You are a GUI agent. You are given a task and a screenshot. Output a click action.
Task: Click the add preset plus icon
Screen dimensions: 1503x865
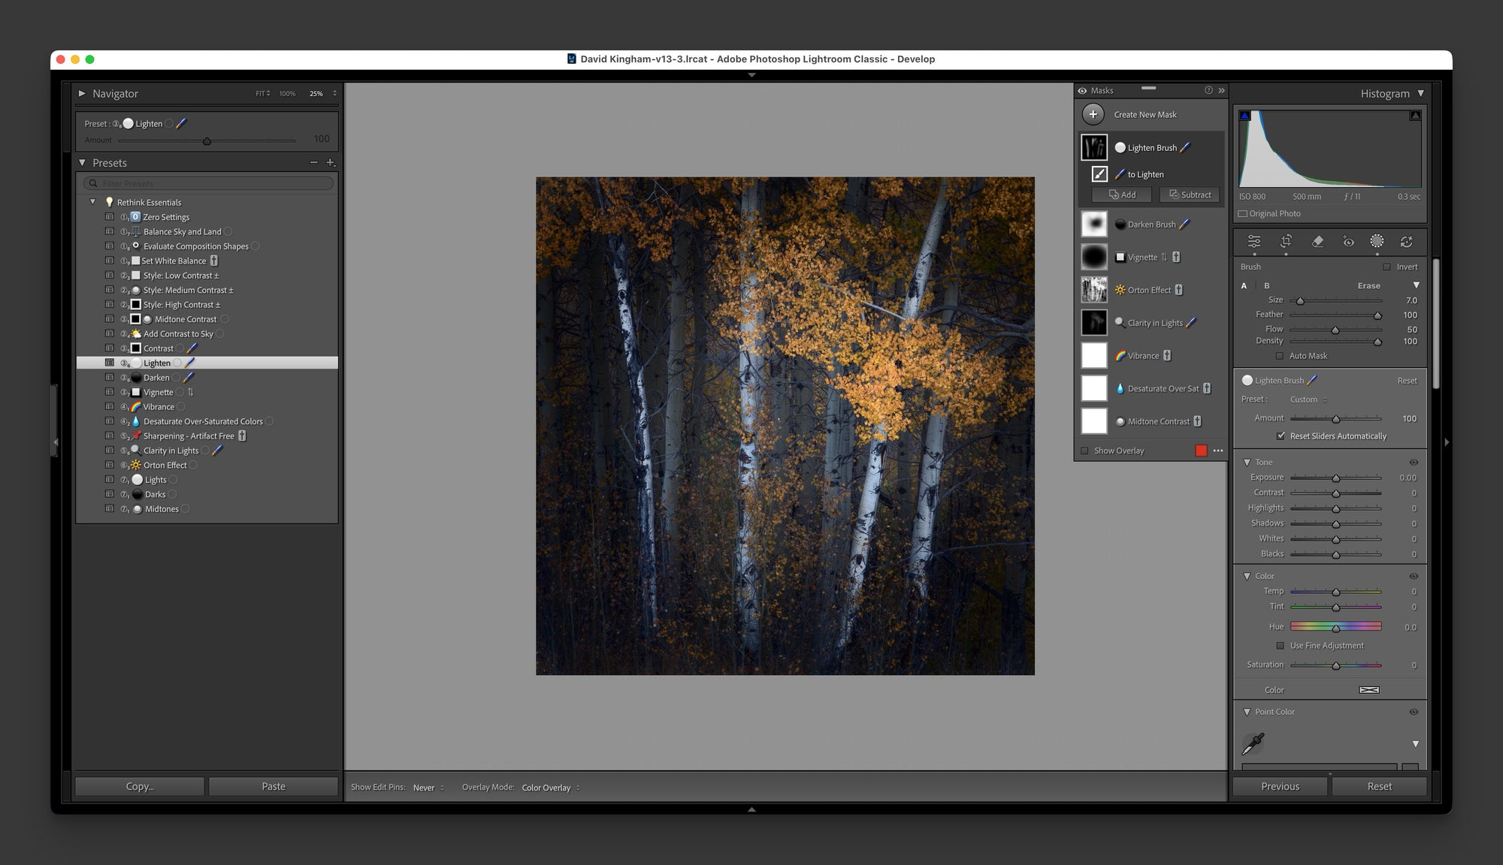pos(330,162)
